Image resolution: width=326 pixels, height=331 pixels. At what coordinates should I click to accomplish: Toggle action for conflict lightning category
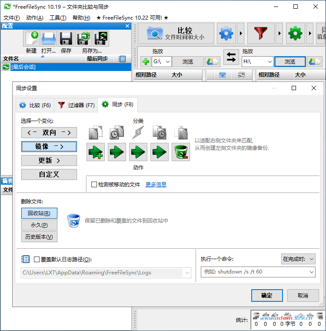click(x=138, y=152)
